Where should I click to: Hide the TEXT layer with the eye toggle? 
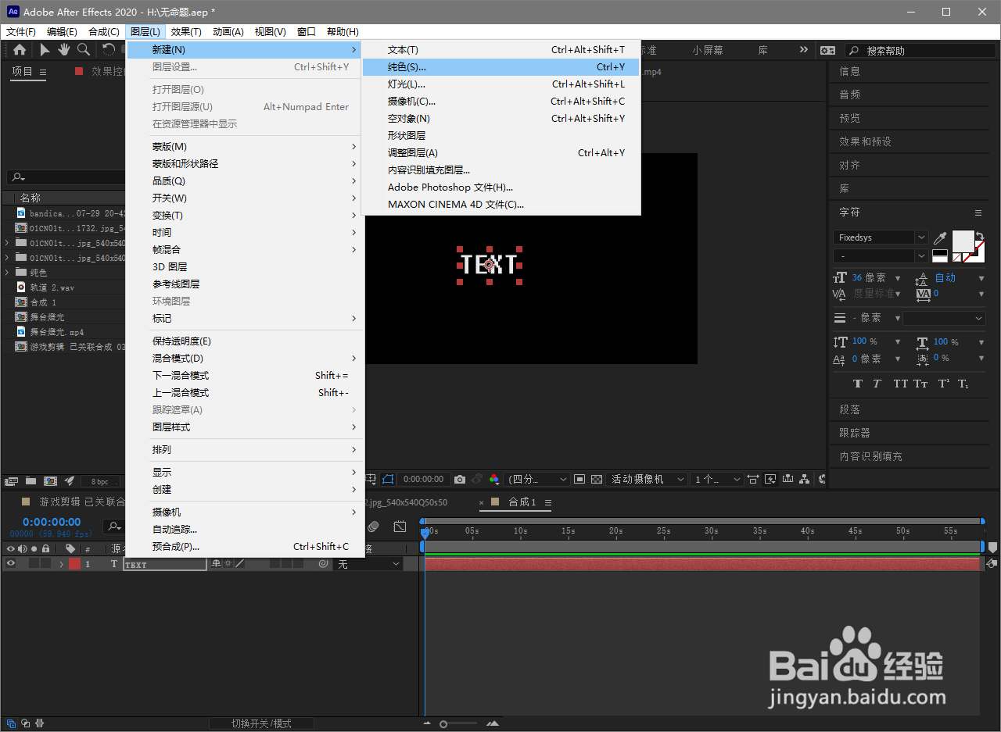(11, 563)
